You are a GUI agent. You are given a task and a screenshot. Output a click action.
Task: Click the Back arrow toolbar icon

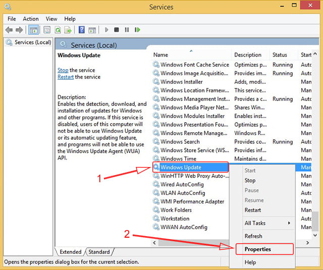click(x=9, y=30)
